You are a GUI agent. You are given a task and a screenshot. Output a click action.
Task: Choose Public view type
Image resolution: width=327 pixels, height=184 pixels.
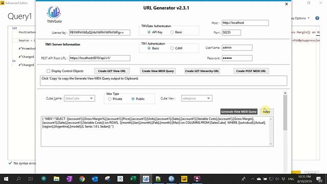click(133, 99)
